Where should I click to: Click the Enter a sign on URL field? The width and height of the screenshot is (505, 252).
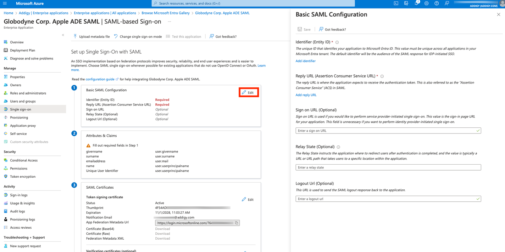click(x=388, y=131)
